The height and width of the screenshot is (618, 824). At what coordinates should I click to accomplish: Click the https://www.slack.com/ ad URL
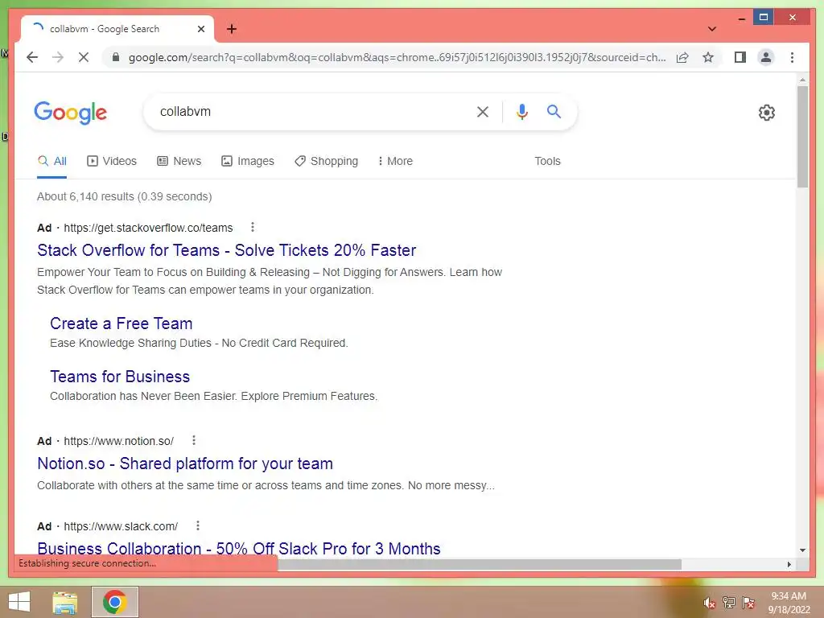tap(121, 526)
